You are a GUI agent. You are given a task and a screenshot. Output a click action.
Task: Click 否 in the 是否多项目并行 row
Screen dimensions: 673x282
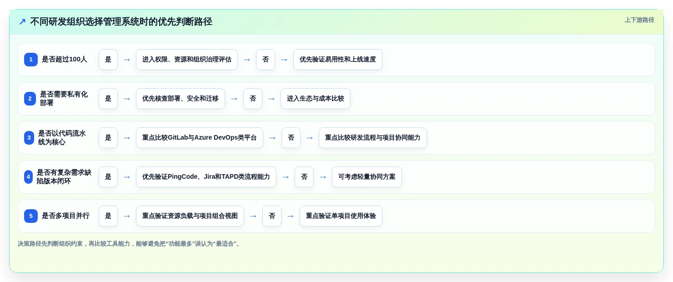point(272,216)
